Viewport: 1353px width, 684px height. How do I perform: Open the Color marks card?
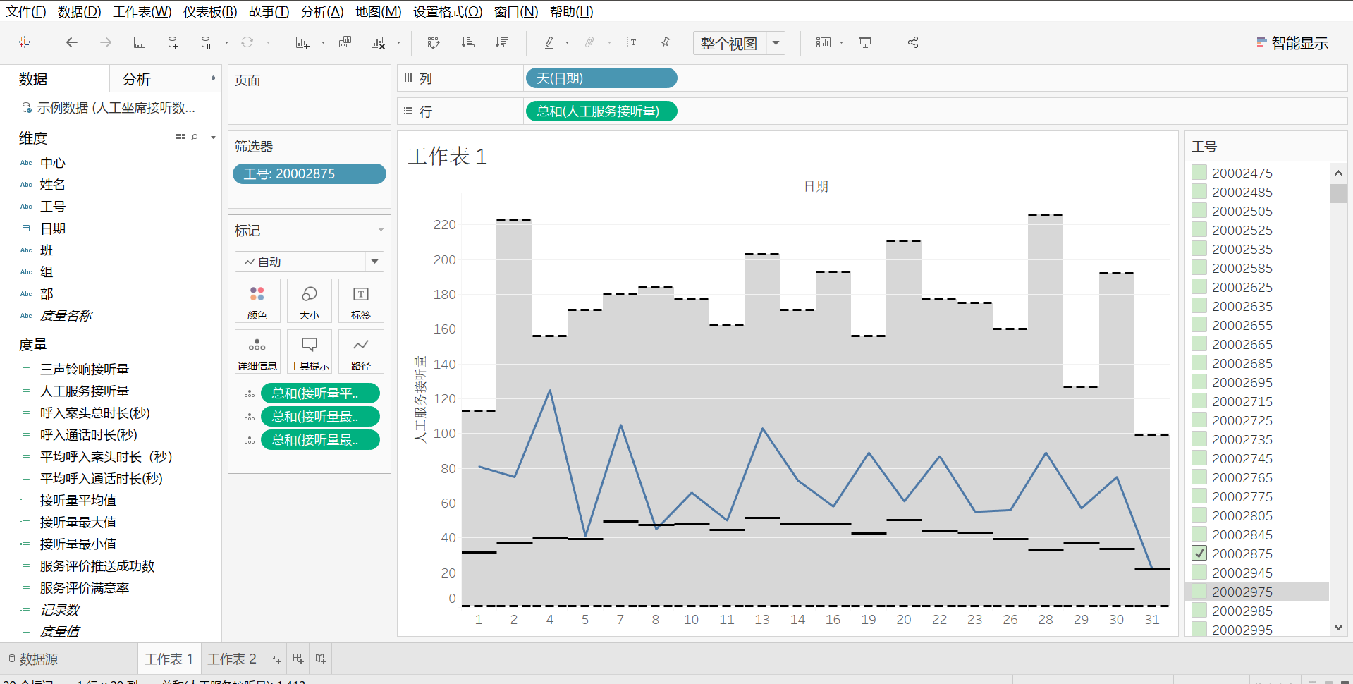[257, 301]
